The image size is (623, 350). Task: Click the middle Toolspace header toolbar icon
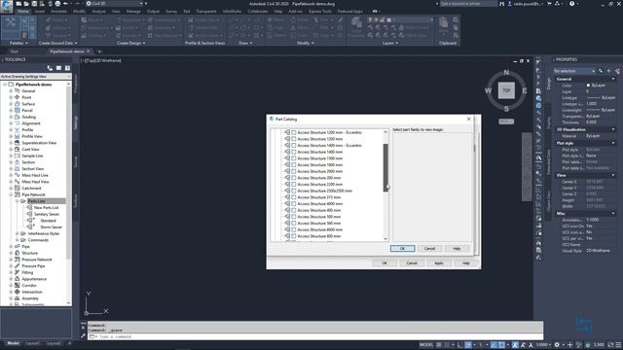pyautogui.click(x=58, y=68)
